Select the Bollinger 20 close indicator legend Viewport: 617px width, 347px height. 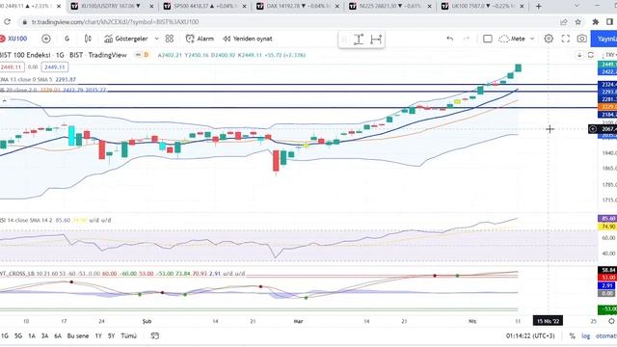pos(53,90)
